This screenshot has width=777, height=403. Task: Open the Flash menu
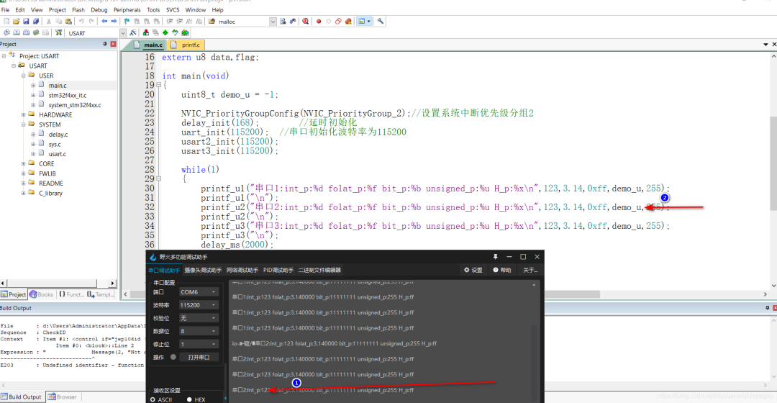pos(78,10)
